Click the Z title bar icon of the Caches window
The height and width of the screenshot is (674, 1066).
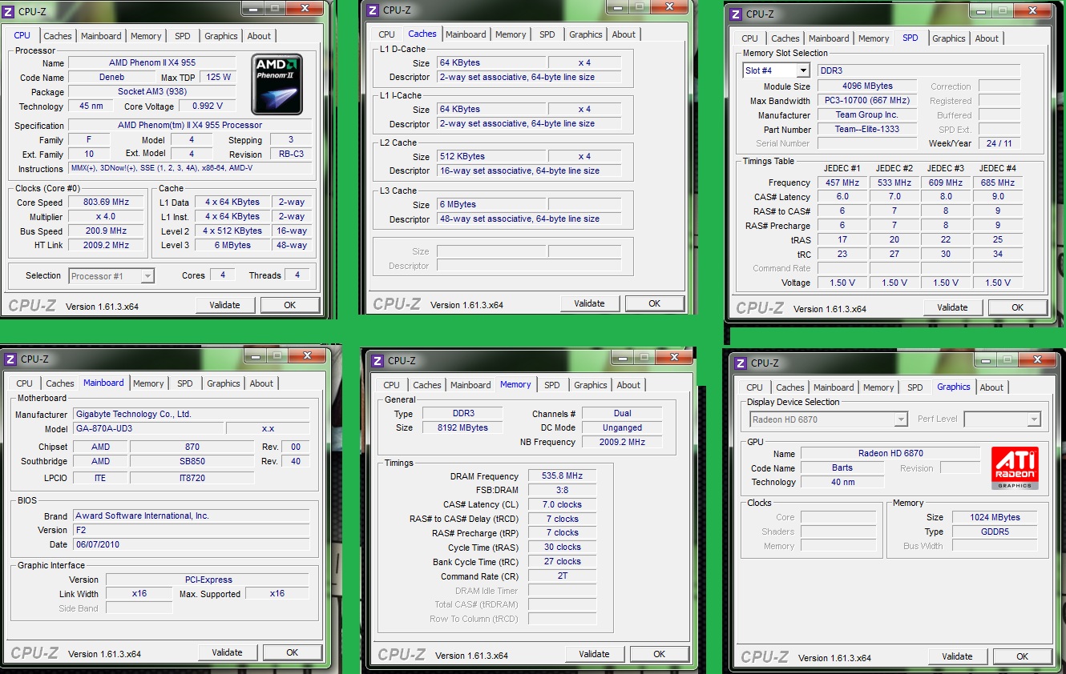(x=371, y=10)
